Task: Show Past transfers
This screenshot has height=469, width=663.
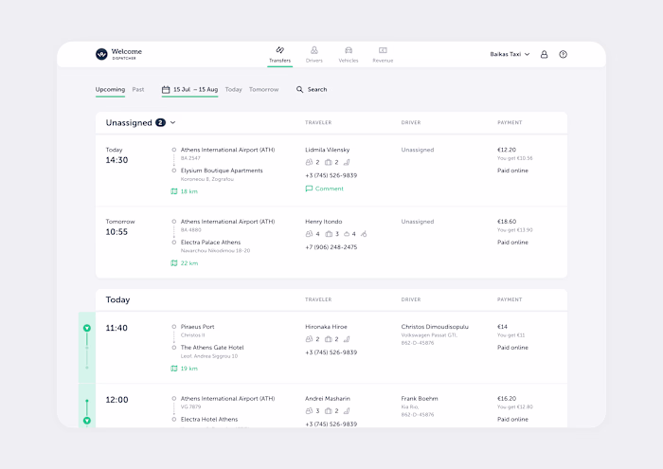Action: tap(138, 90)
